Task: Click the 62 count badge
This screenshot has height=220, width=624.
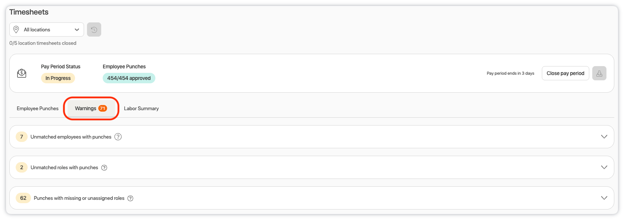Action: click(x=23, y=198)
